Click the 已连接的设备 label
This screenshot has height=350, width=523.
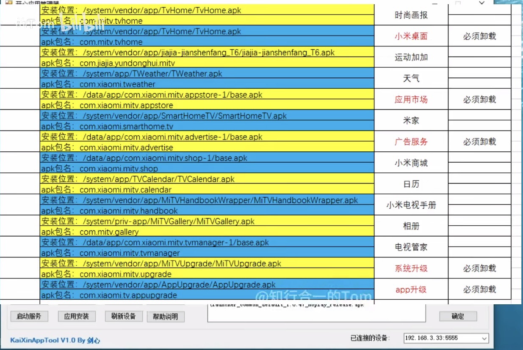(x=370, y=338)
